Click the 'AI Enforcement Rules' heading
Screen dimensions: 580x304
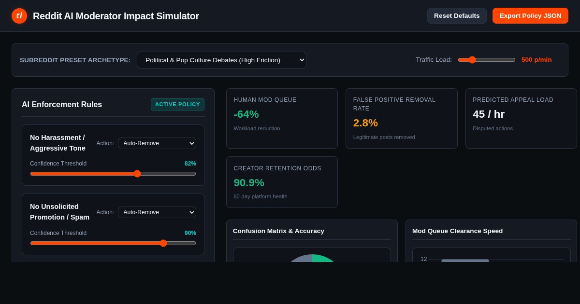[62, 105]
